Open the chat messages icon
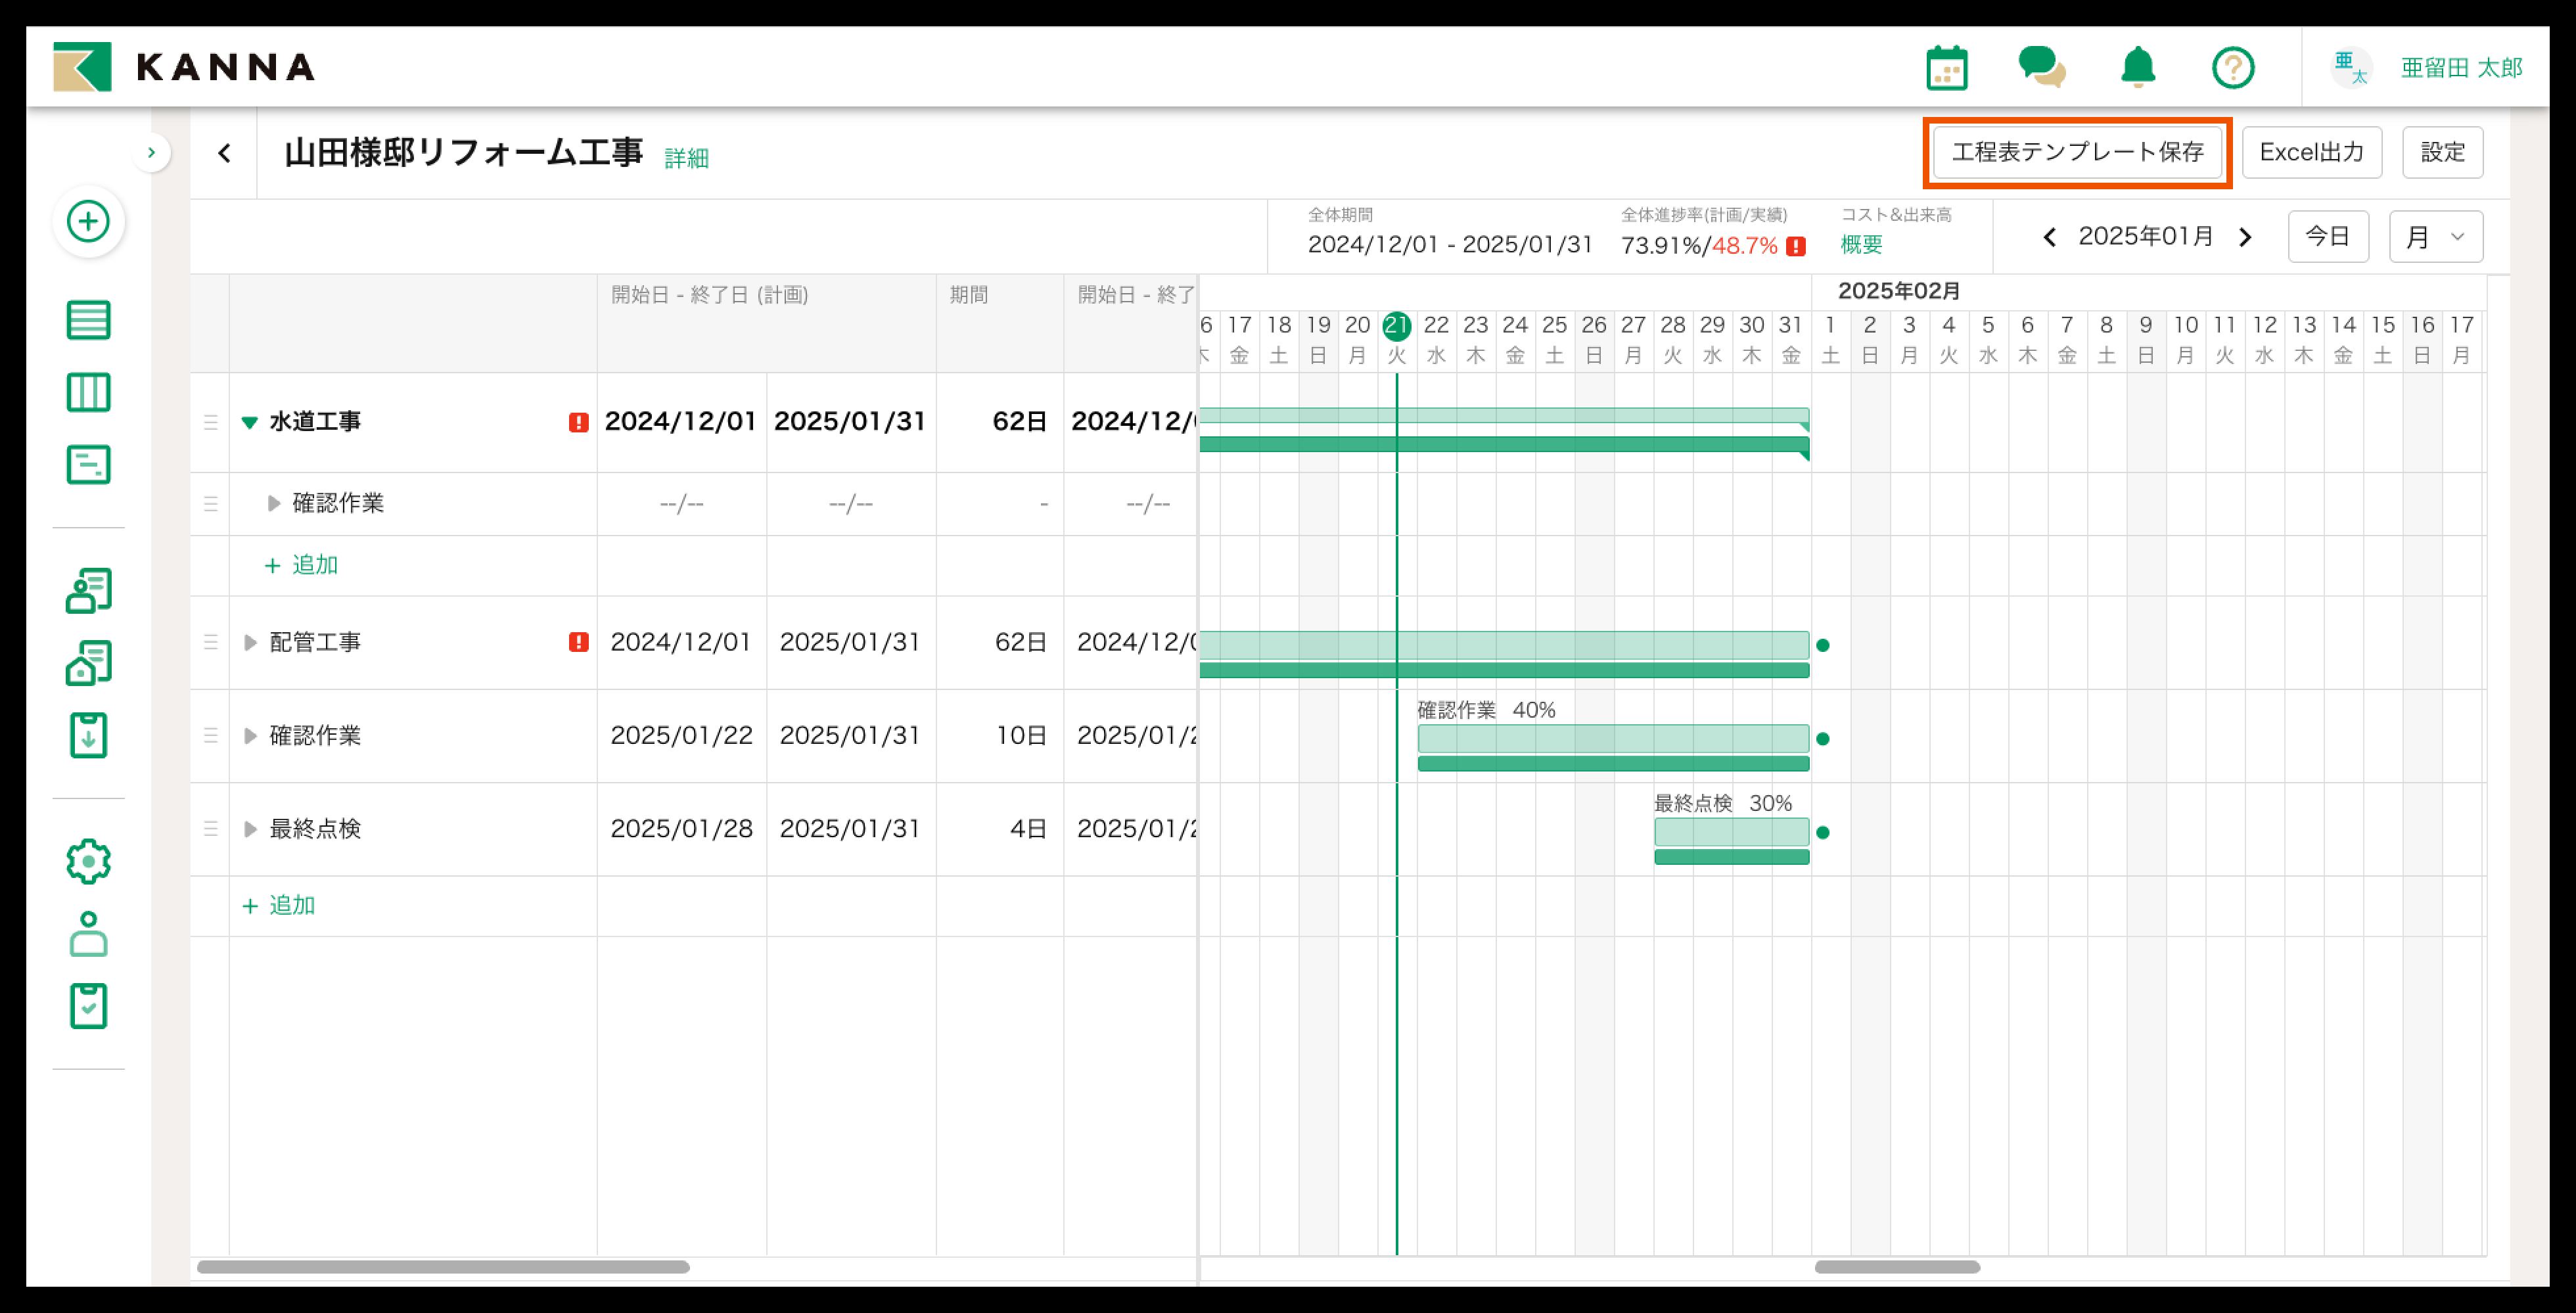This screenshot has width=2576, height=1313. click(x=2041, y=68)
